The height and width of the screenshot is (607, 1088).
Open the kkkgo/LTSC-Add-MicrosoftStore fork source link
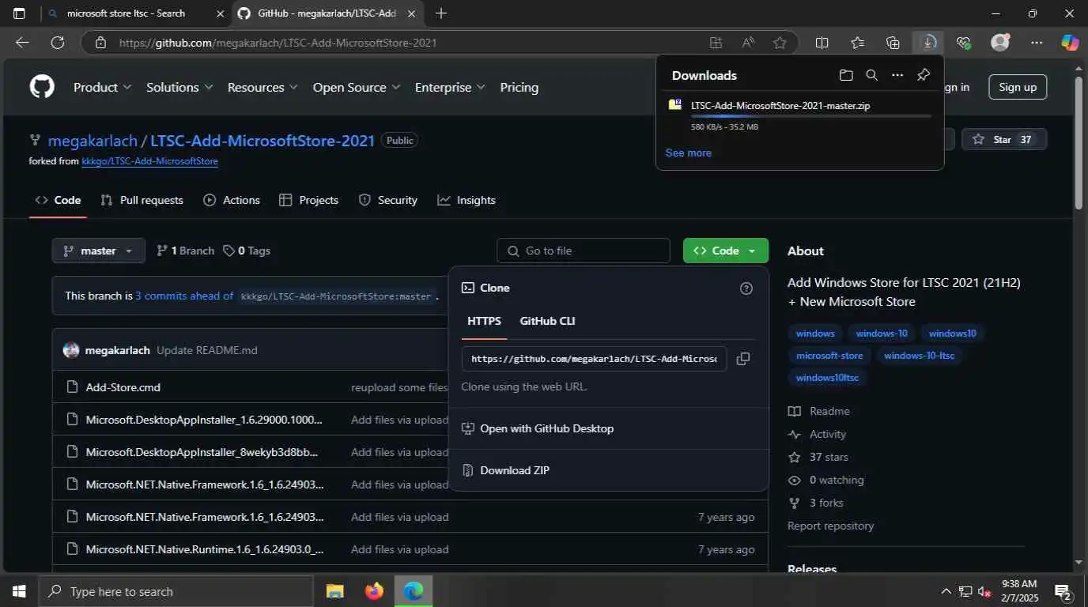coord(149,161)
